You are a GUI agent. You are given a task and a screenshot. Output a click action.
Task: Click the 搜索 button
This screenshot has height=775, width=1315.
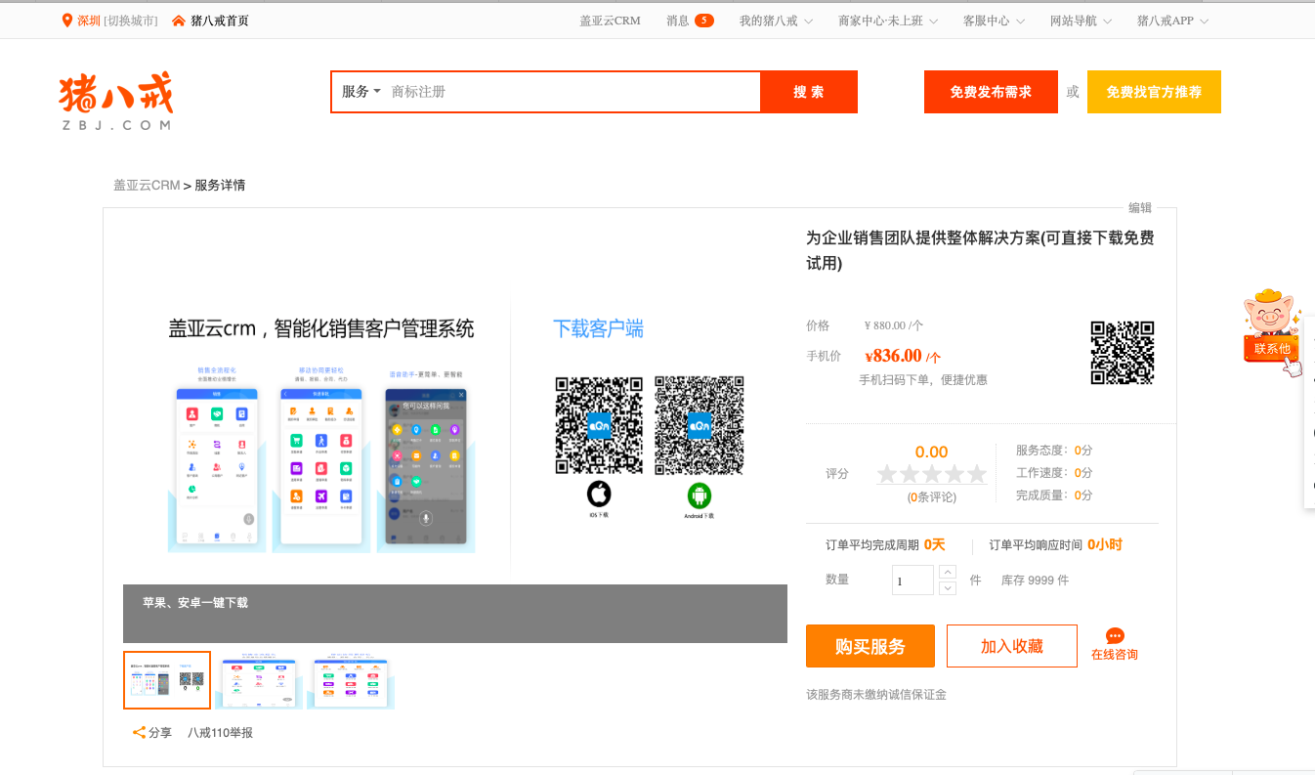tap(809, 92)
